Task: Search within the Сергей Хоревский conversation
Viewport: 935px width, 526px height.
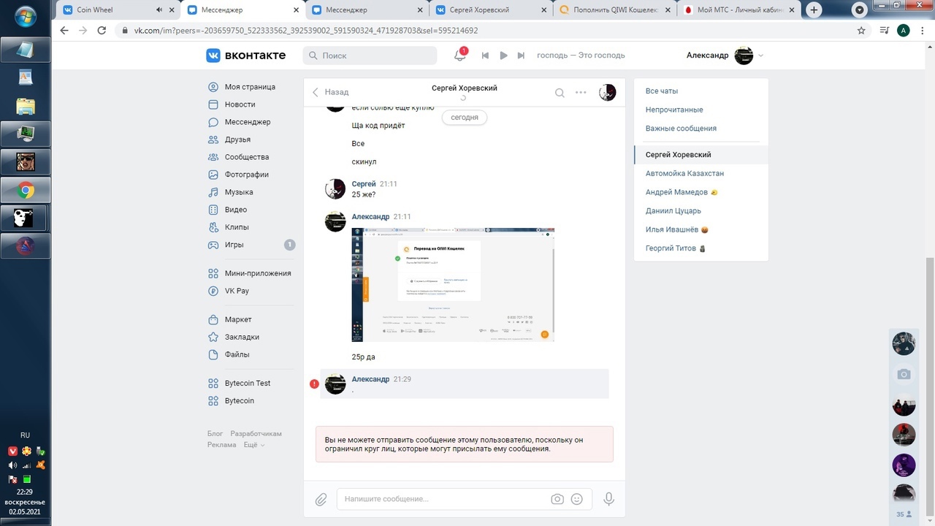Action: click(560, 93)
